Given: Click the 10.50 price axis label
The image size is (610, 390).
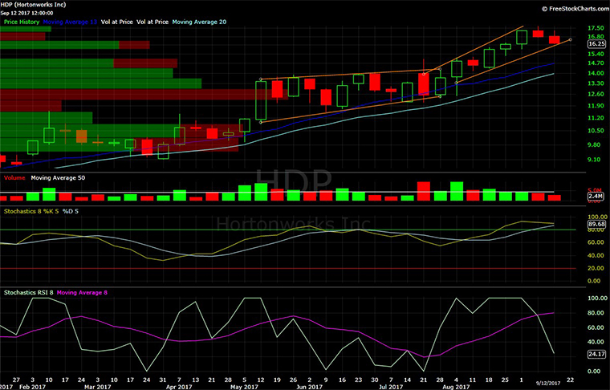Looking at the screenshot, I should pyautogui.click(x=596, y=131).
